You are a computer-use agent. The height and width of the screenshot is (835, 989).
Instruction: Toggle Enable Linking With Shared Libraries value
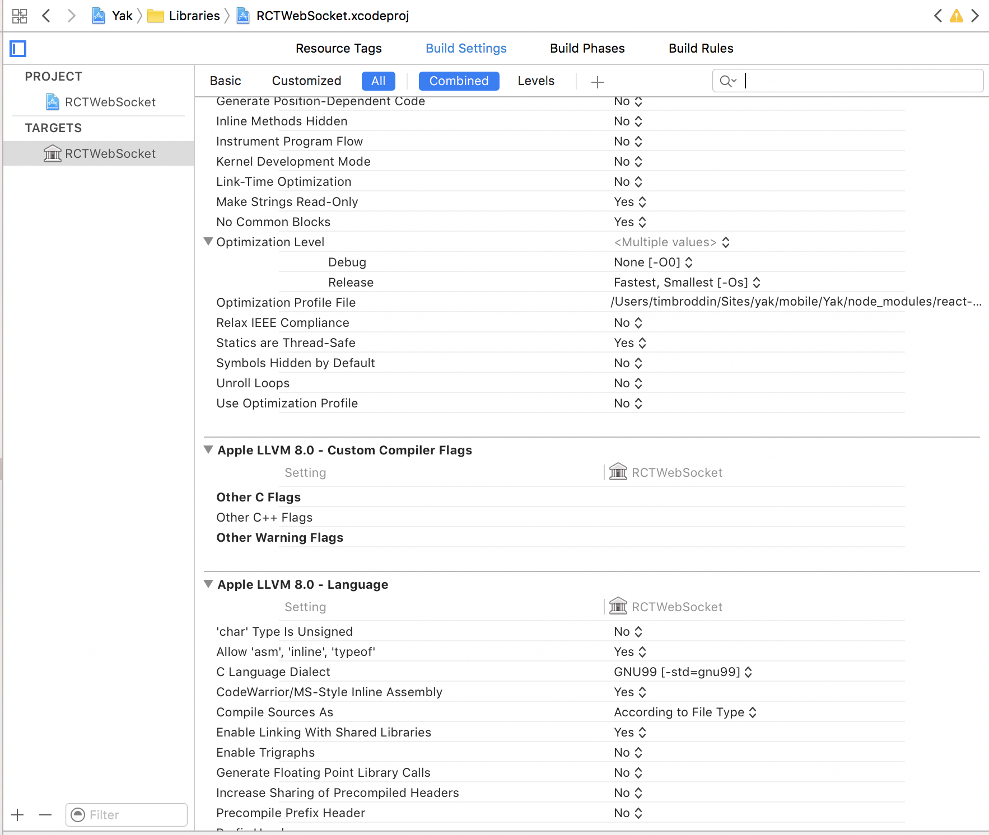point(630,733)
